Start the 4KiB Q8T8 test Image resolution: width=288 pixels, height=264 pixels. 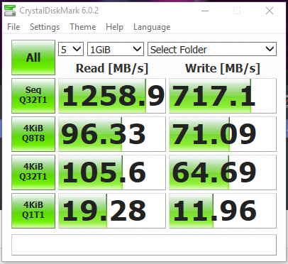point(33,134)
